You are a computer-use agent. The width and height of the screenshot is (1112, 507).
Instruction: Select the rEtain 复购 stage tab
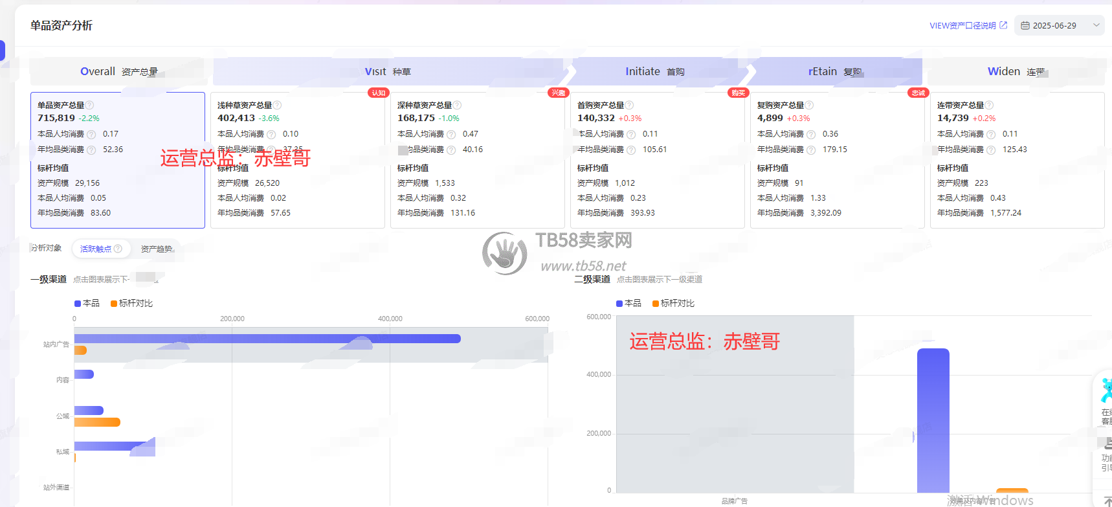coord(835,71)
